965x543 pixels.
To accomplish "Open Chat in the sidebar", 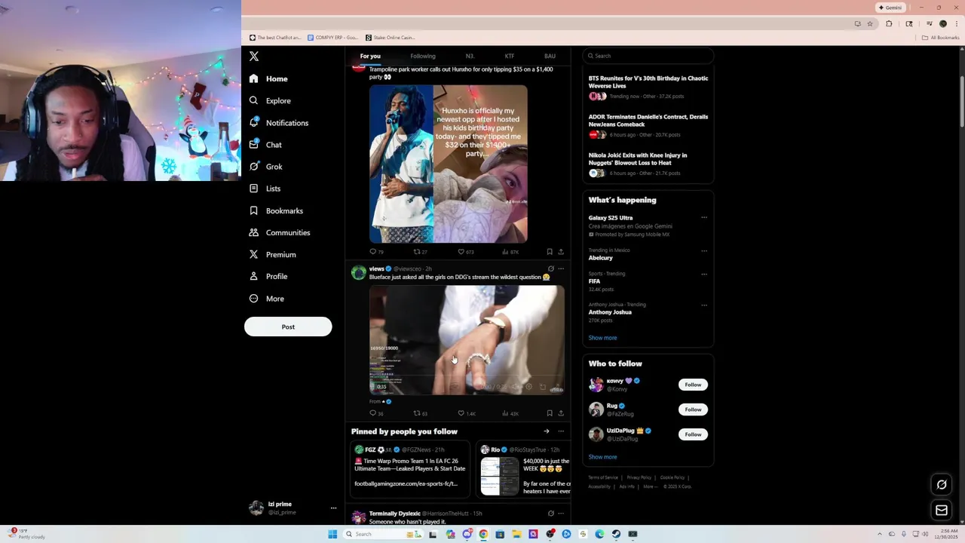I will tap(265, 145).
